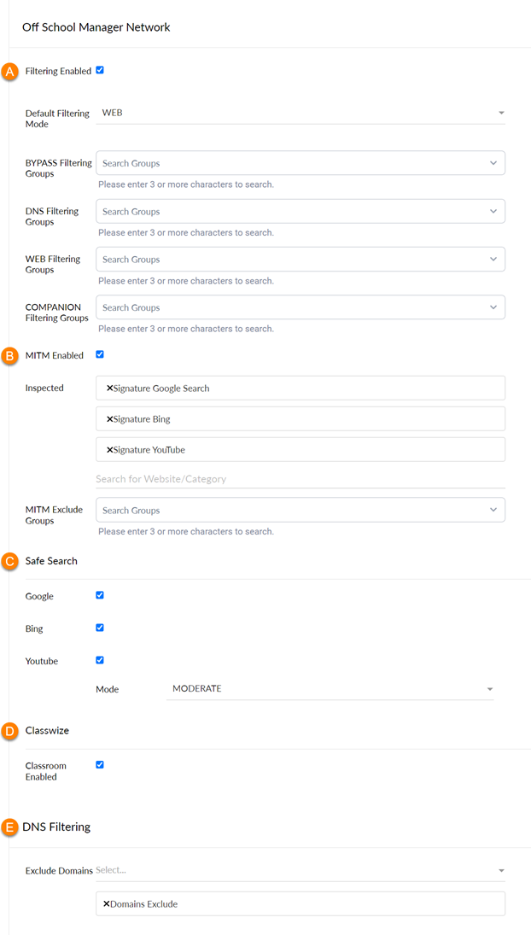531x935 pixels.
Task: Open the Exclude Domains select dropdown
Action: coord(301,871)
